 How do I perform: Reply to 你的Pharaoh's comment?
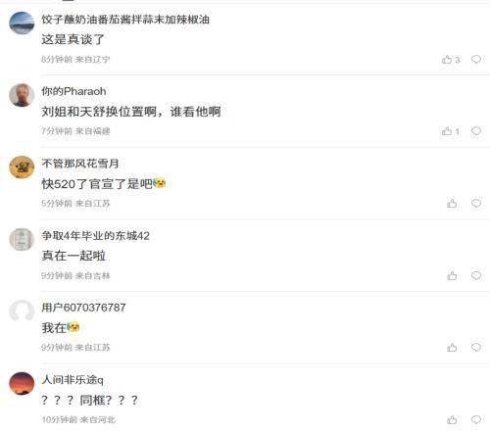pos(476,131)
